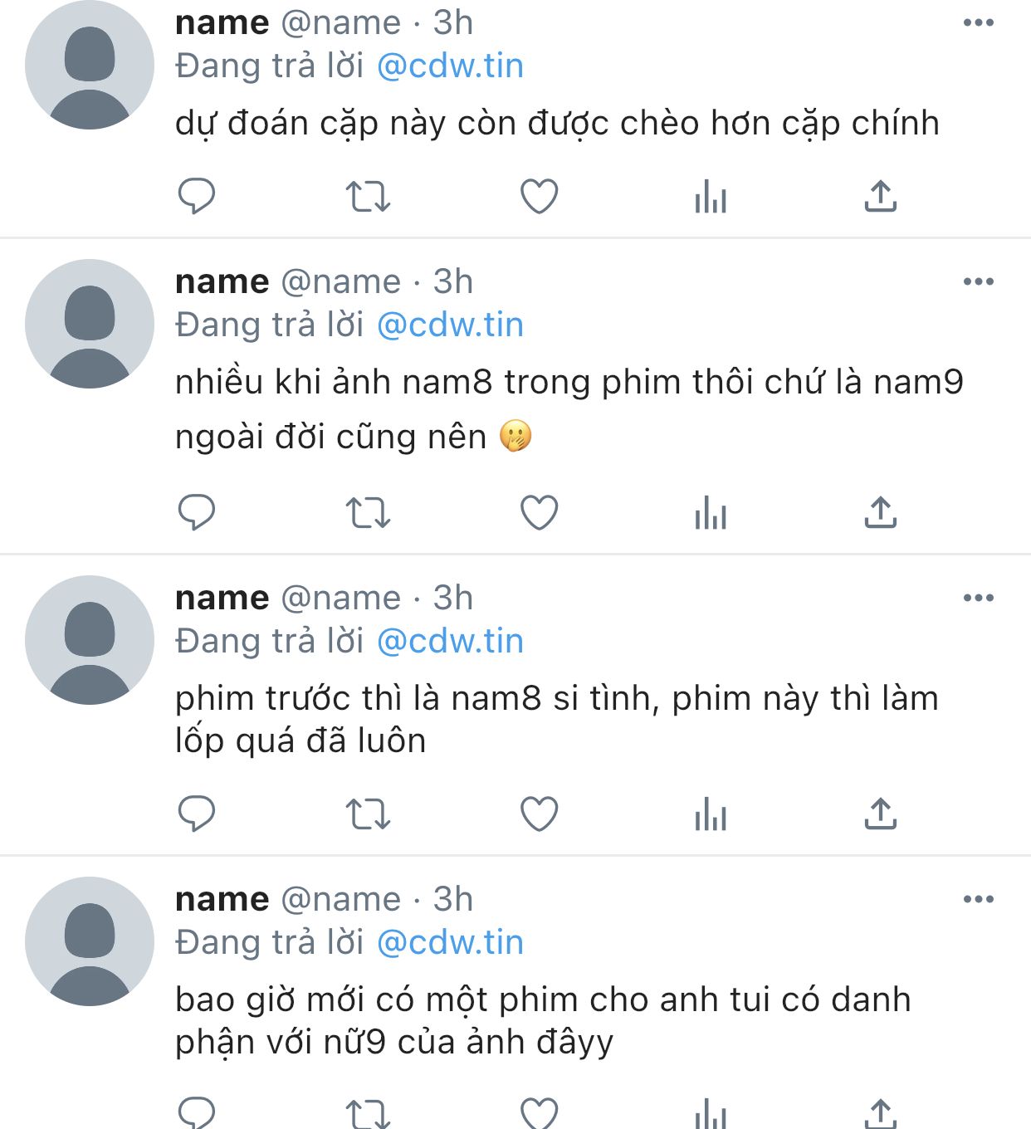View analytics of the 'phim trước thì' tweet
1031x1129 pixels.
711,814
